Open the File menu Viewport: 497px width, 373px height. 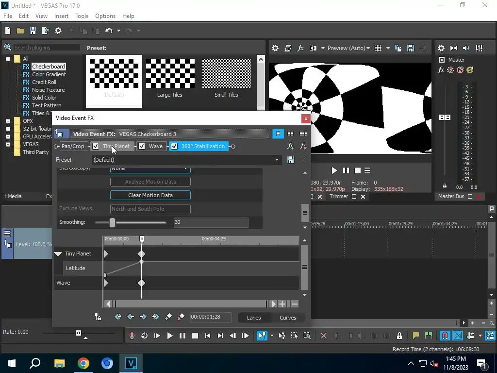click(x=8, y=16)
